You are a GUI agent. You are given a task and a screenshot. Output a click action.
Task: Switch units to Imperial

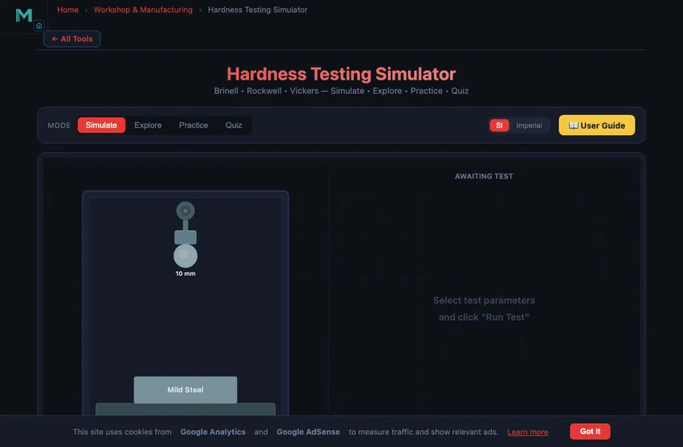click(529, 125)
